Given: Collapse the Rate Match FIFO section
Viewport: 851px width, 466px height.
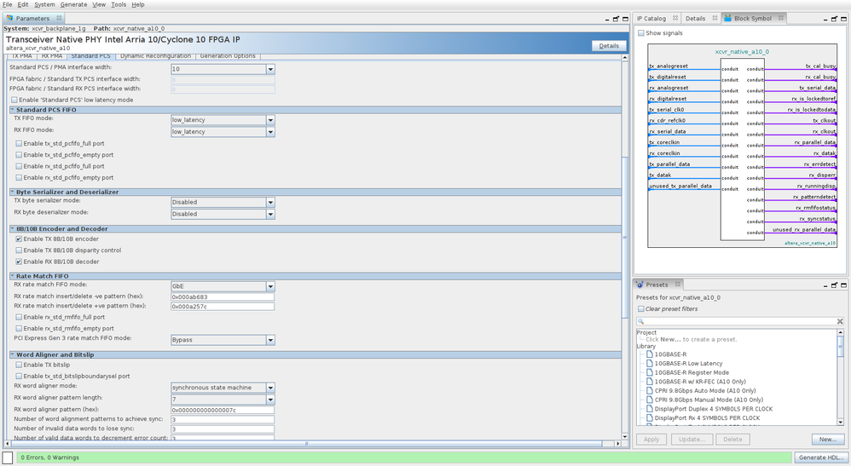Looking at the screenshot, I should coord(13,276).
